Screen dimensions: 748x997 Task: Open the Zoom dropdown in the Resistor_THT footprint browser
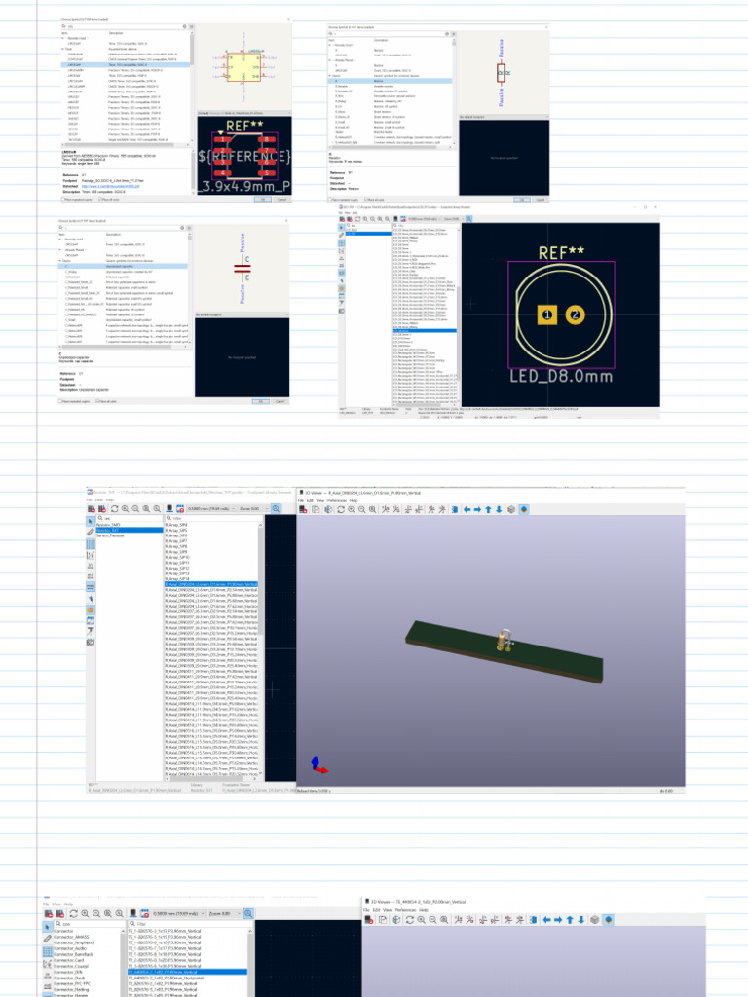pyautogui.click(x=252, y=508)
